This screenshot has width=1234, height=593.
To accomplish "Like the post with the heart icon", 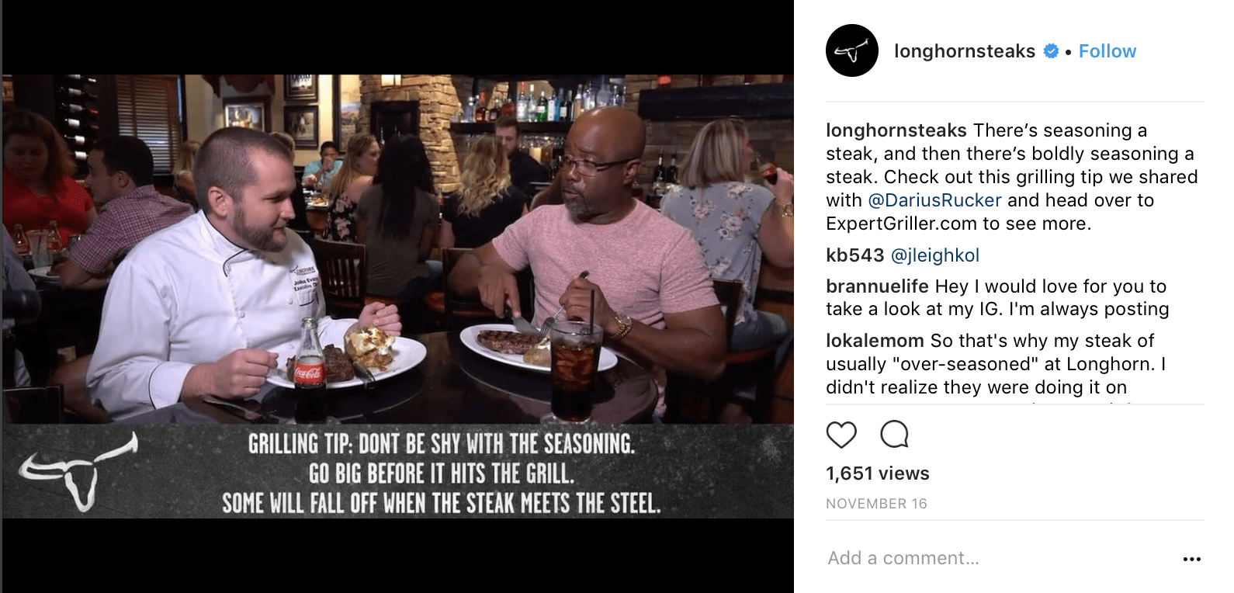I will pyautogui.click(x=841, y=435).
